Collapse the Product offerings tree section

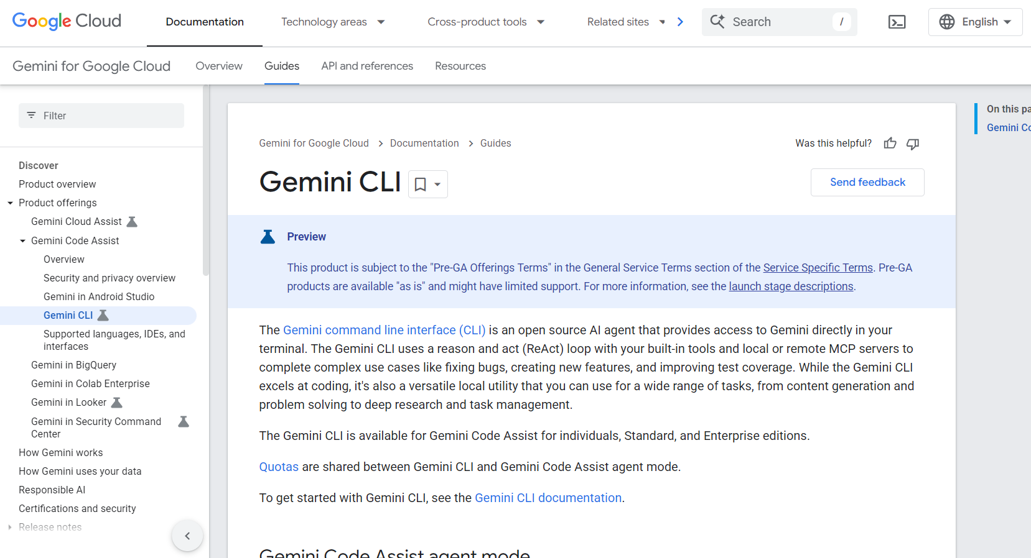pyautogui.click(x=10, y=203)
